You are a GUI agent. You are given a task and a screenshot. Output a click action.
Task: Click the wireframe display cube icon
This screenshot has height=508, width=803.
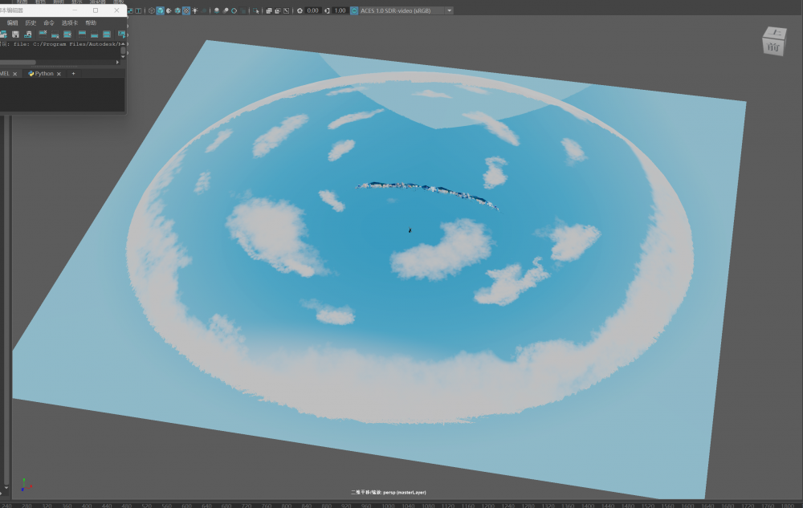[x=151, y=10]
